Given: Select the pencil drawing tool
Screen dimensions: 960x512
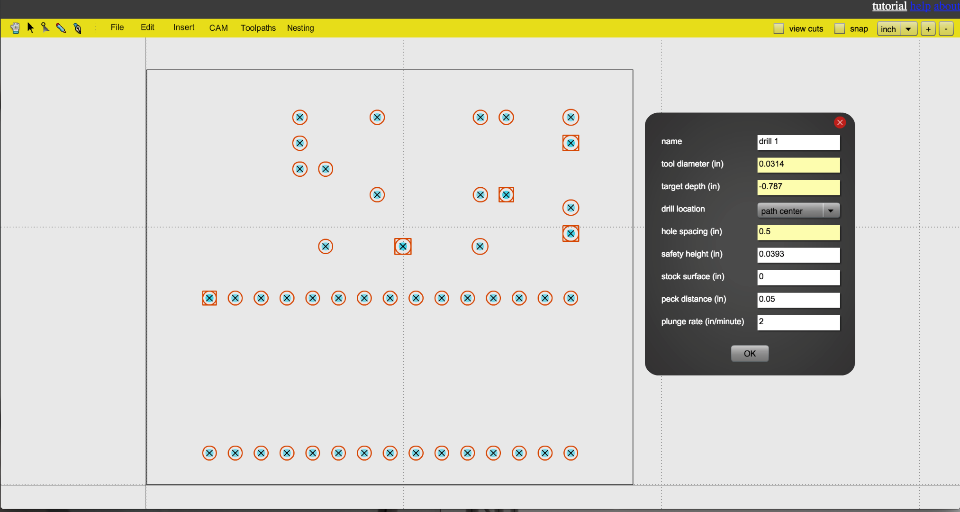Looking at the screenshot, I should point(61,28).
